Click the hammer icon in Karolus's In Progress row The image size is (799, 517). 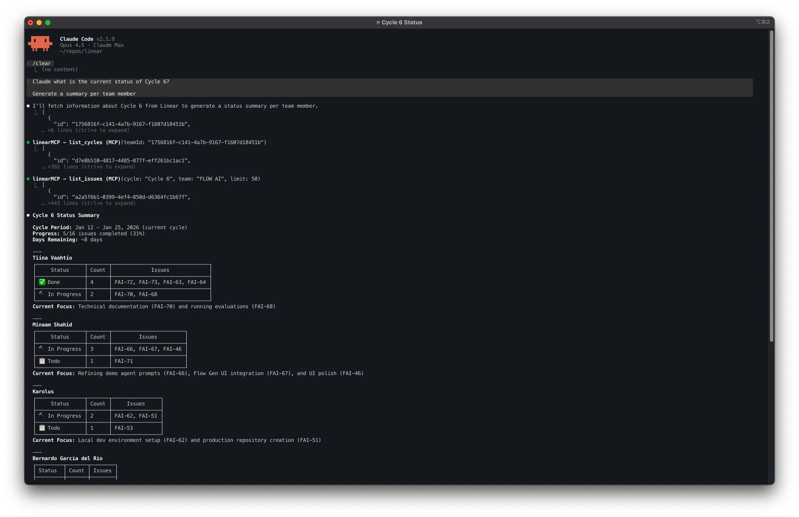tap(41, 415)
